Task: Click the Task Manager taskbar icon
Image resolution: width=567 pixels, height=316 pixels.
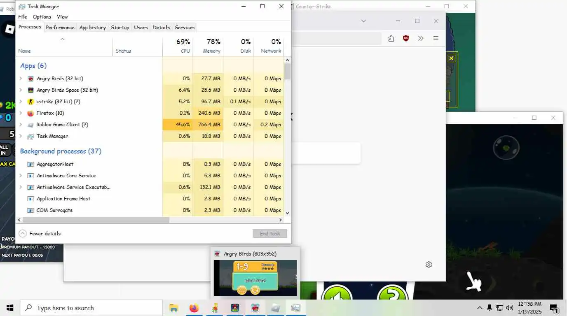Action: (x=295, y=308)
